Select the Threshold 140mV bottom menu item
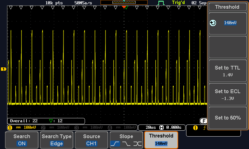This screenshot has height=149, width=249. 161,140
